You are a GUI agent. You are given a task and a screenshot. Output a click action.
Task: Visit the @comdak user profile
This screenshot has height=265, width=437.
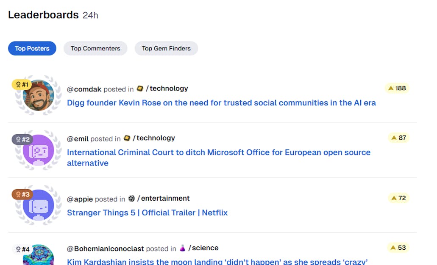click(84, 89)
